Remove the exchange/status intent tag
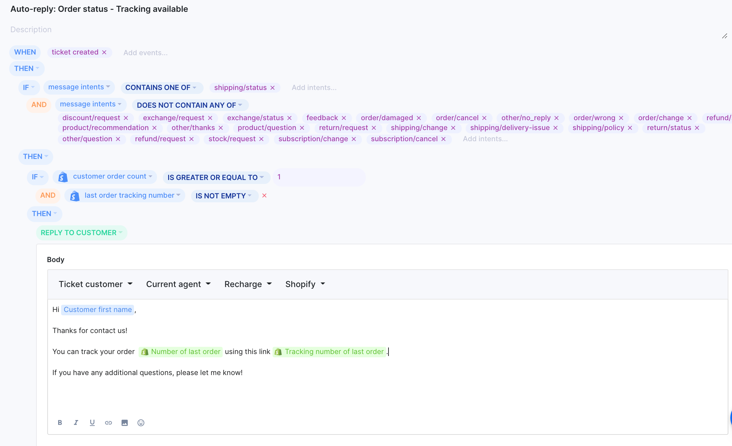Screen dimensions: 732x446 coord(289,118)
